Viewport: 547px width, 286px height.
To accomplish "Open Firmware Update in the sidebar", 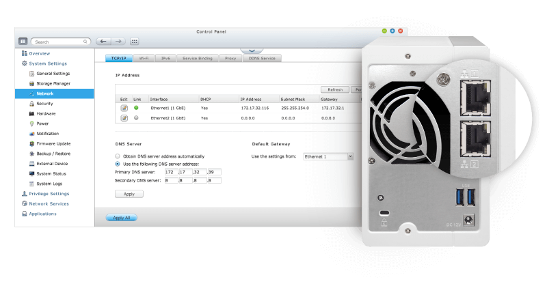I will click(x=52, y=143).
